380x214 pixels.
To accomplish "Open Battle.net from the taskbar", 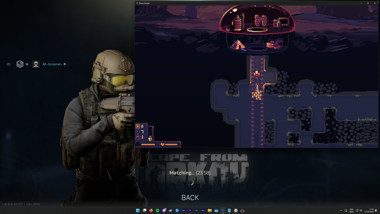I will (x=177, y=211).
